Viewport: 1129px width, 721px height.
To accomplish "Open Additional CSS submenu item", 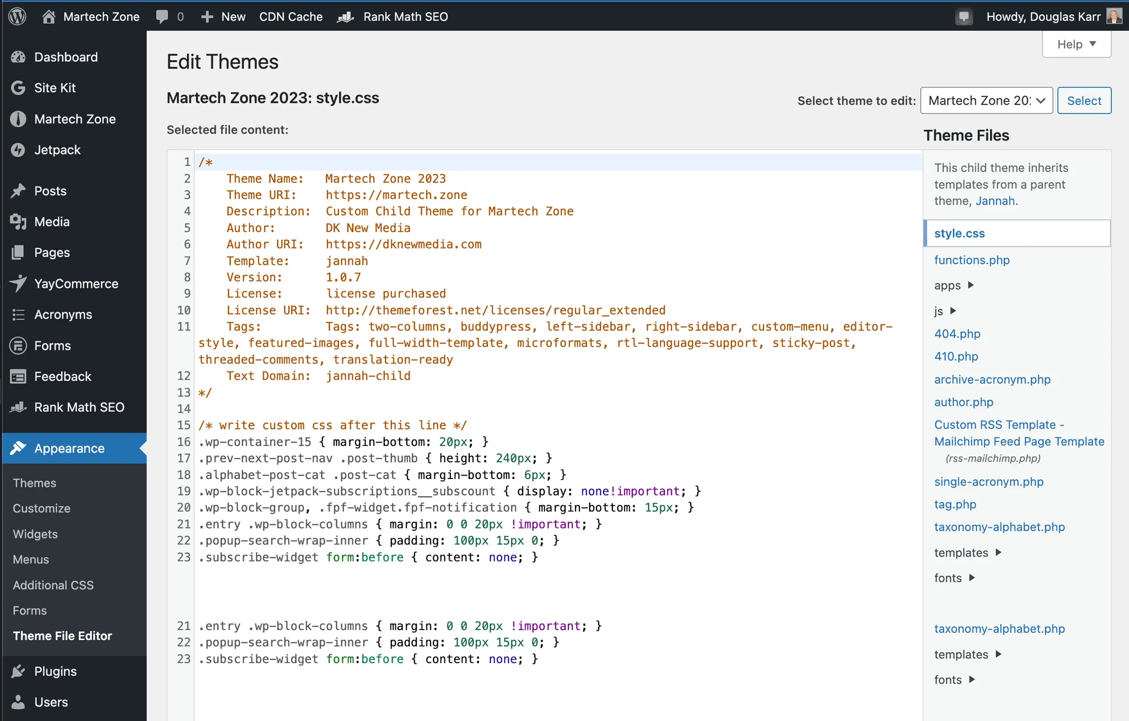I will coord(53,585).
